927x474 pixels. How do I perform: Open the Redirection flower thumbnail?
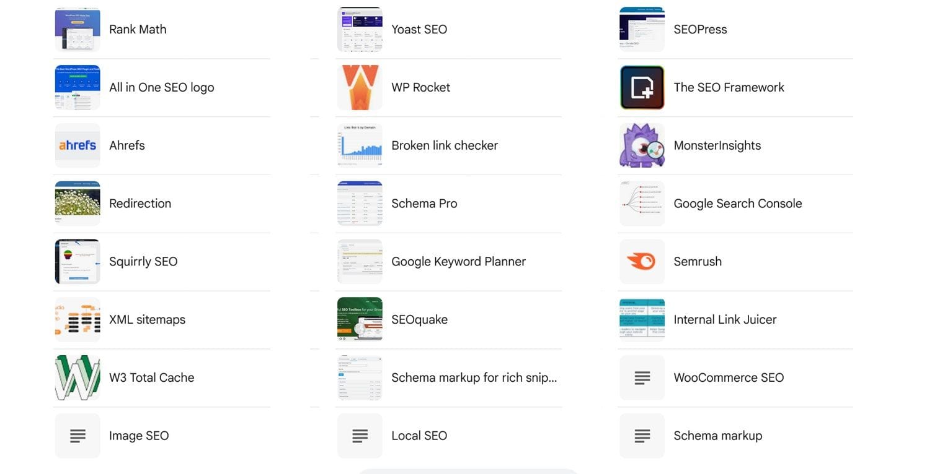(x=78, y=204)
